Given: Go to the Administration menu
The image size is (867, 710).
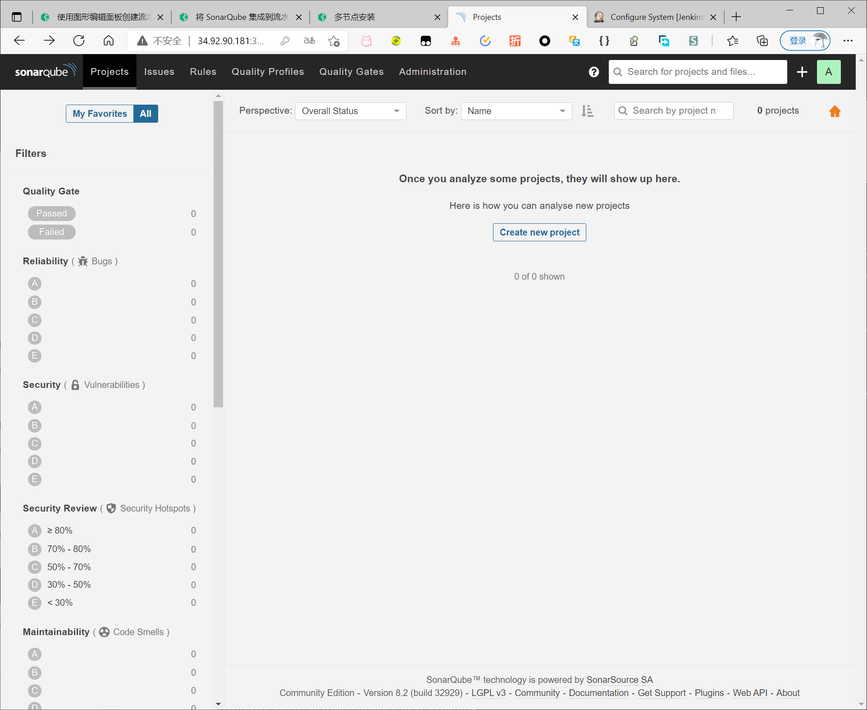Looking at the screenshot, I should 432,72.
